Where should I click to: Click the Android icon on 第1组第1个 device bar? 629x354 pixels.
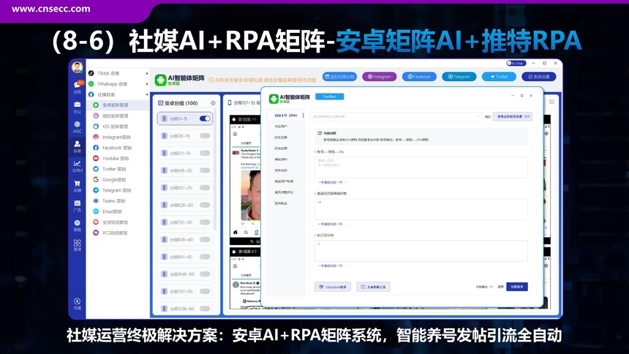[x=234, y=119]
